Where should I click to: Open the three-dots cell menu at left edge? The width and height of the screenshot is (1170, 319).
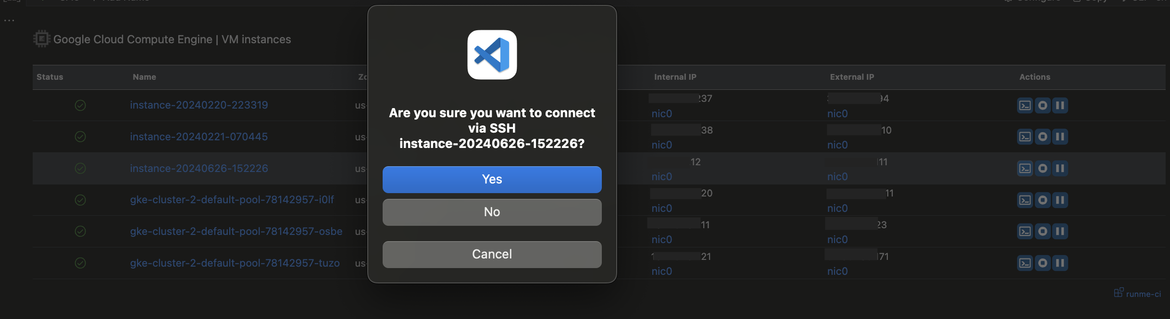[x=9, y=21]
